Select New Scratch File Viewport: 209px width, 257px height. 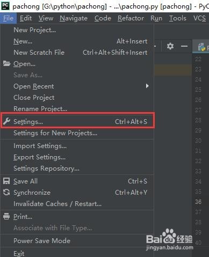coord(39,53)
